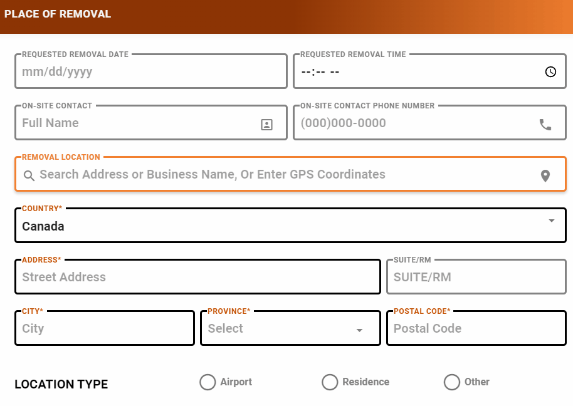Focus the Suite/RM input field

point(476,278)
